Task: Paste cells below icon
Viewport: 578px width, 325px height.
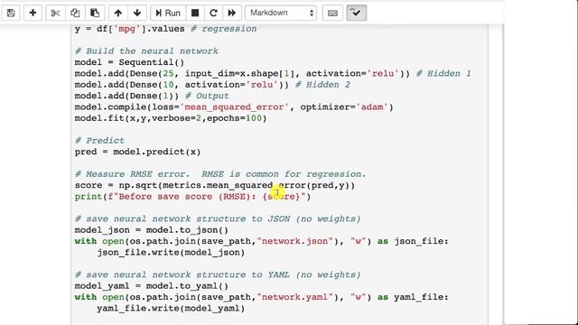Action: click(x=95, y=13)
